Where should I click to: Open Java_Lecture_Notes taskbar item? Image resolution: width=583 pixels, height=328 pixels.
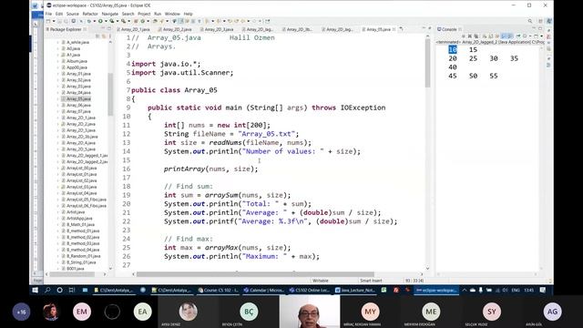click(x=355, y=290)
